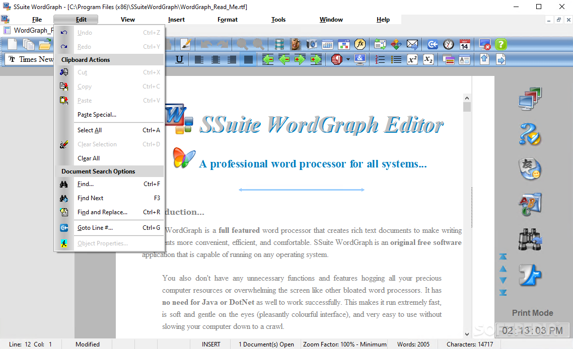Center align text
The height and width of the screenshot is (349, 573).
[216, 59]
